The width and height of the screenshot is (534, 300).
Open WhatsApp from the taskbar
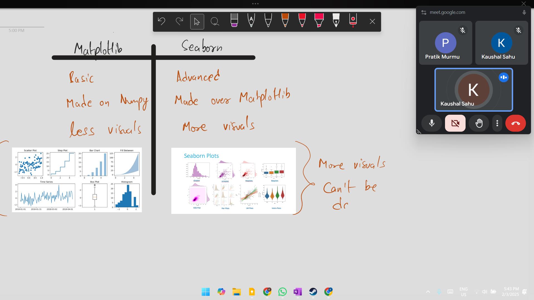[x=282, y=292]
